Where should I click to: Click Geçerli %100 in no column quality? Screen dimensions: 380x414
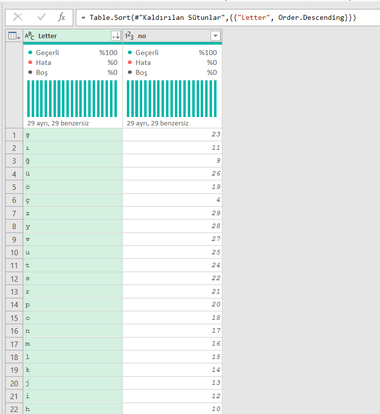click(x=172, y=53)
